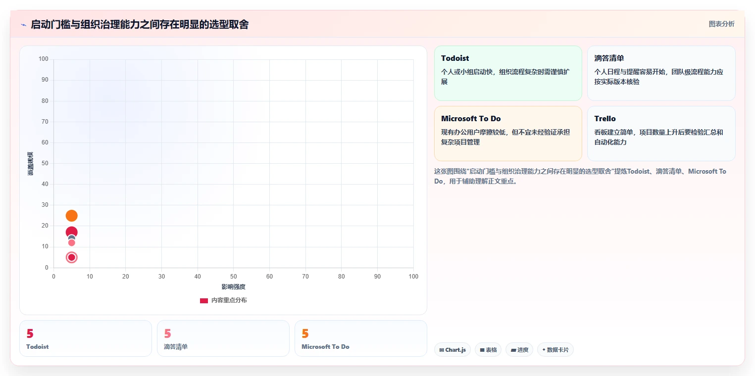Viewport: 755px width, 376px height.
Task: Click the orange bubble in the chart
Action: point(72,216)
